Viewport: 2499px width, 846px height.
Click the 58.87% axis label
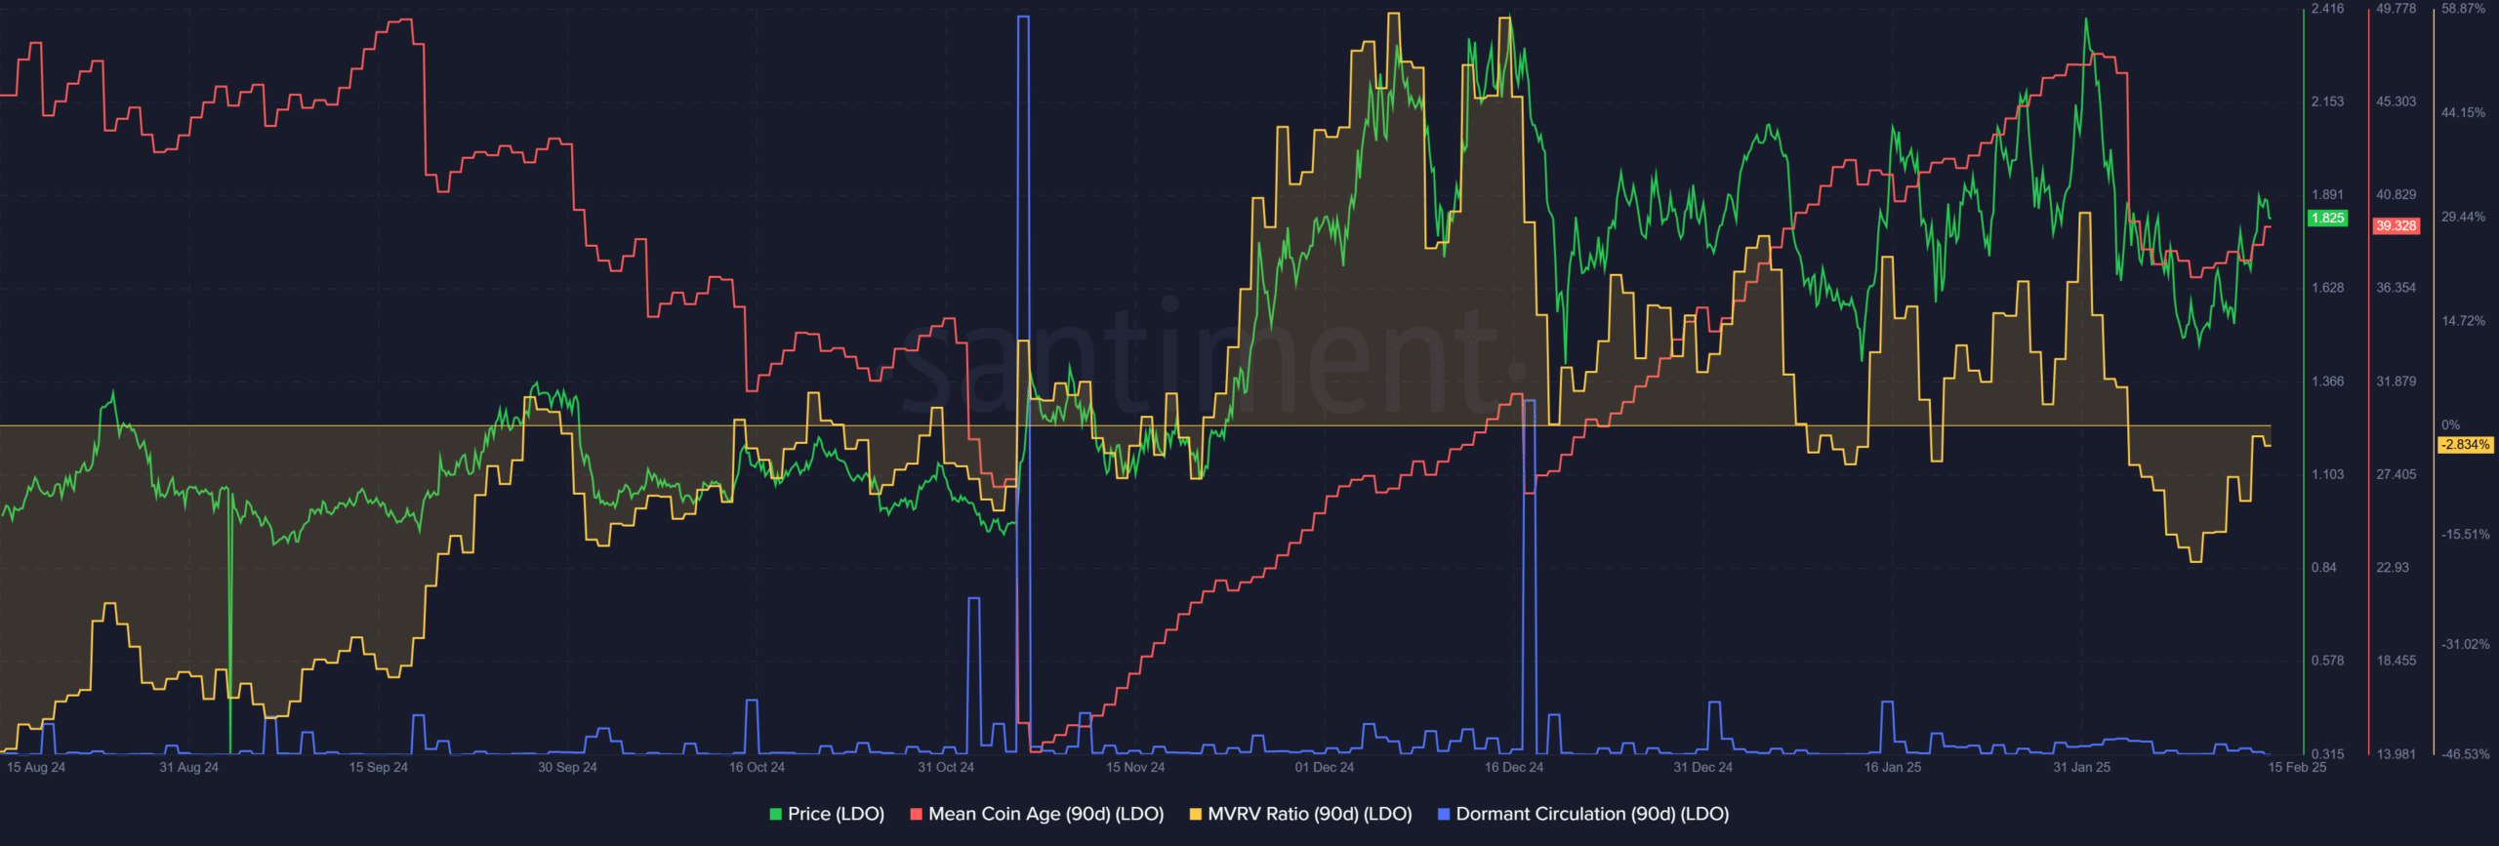pos(2463,9)
